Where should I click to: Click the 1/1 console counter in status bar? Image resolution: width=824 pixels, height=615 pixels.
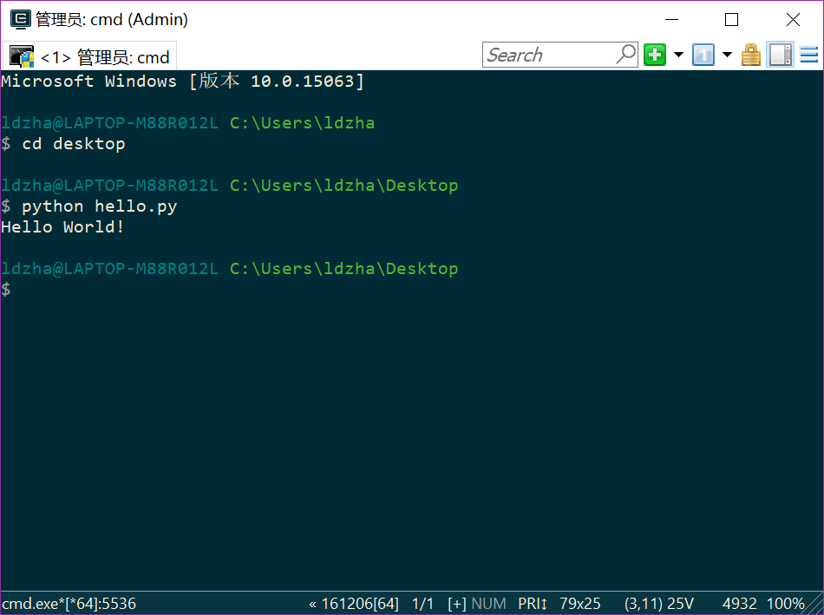[x=422, y=604]
